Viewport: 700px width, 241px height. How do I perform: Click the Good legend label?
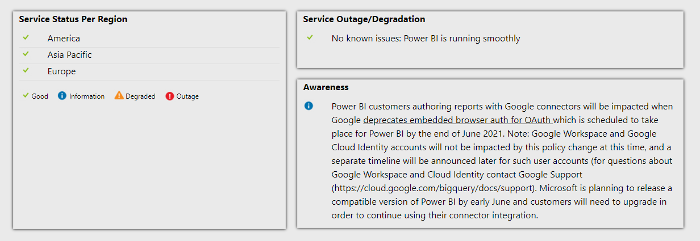pos(40,96)
